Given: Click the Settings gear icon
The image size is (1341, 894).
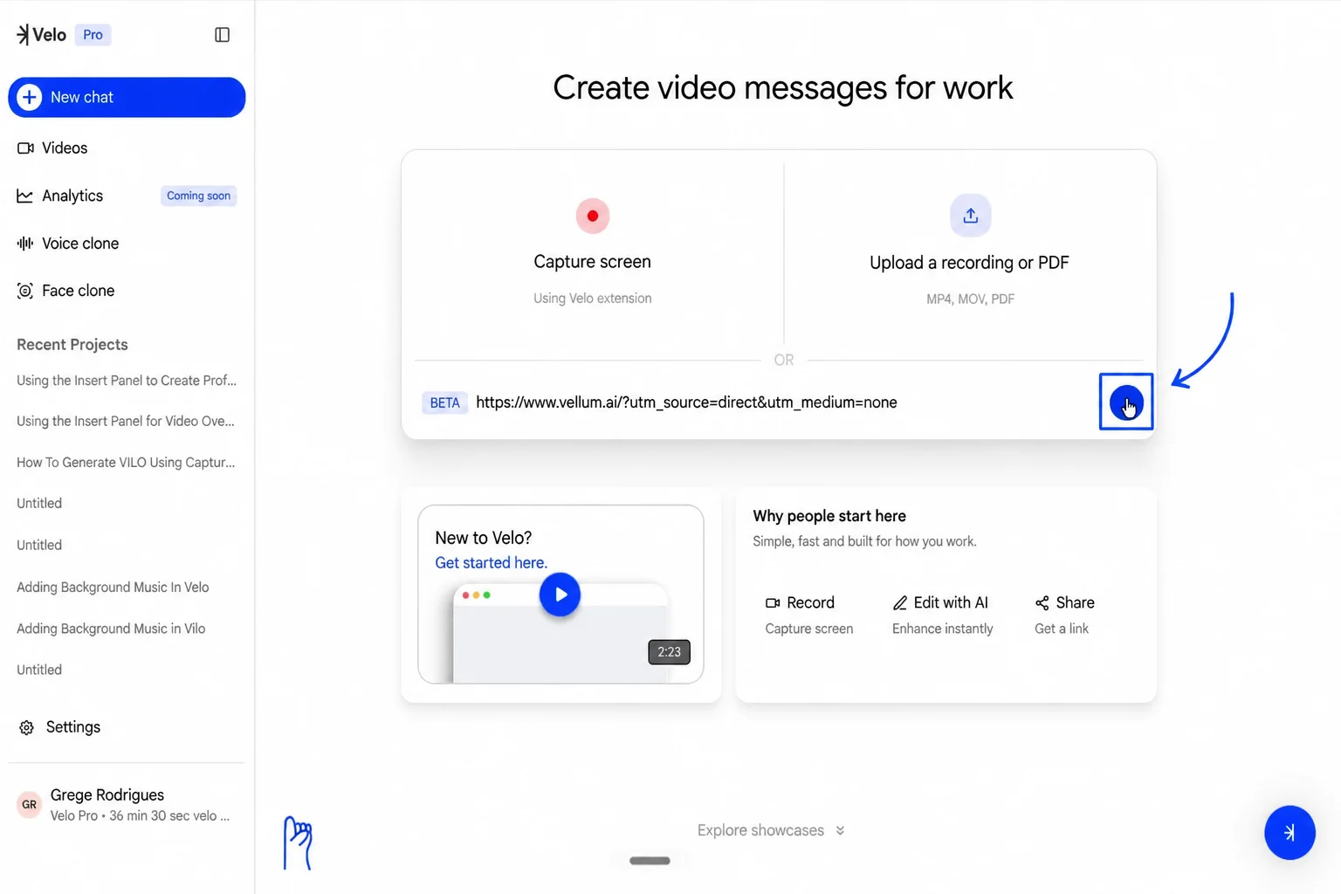Looking at the screenshot, I should click(x=26, y=727).
